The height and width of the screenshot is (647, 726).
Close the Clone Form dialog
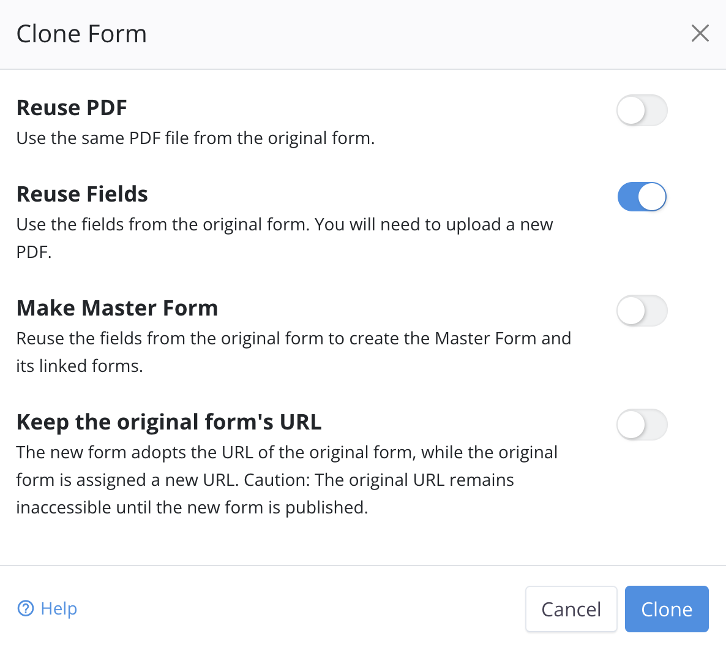tap(700, 33)
